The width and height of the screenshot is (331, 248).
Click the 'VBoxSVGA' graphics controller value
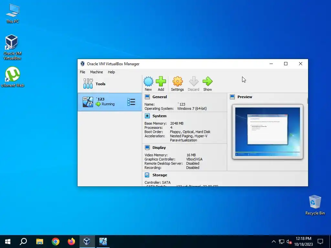coord(194,159)
